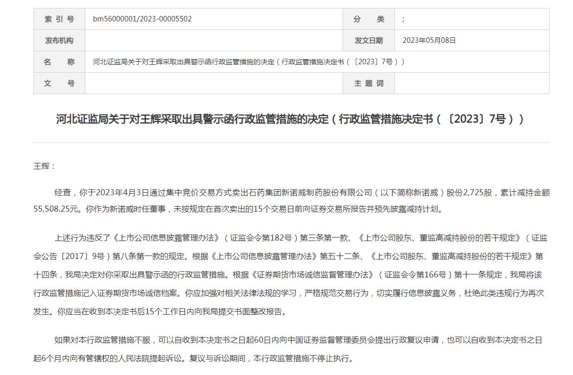This screenshot has height=375, width=573.
Task: Click the salutation 王辉：
Action: point(44,166)
